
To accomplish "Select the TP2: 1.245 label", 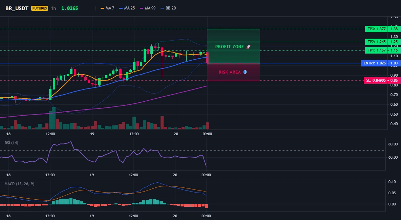I will pos(376,42).
